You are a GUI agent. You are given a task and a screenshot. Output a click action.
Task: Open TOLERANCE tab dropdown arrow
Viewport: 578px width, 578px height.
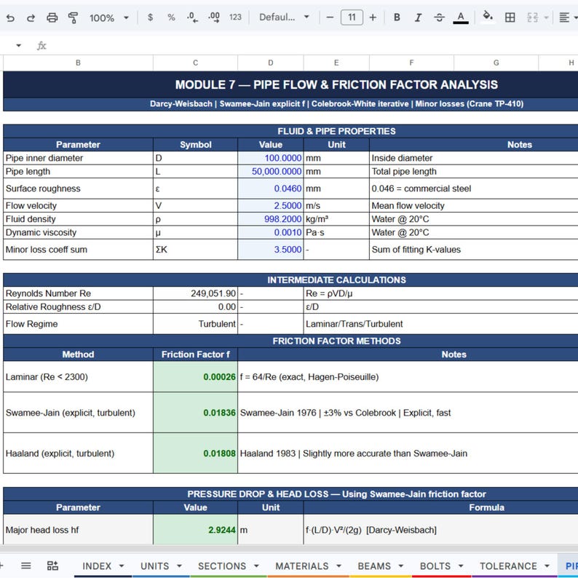coord(547,566)
